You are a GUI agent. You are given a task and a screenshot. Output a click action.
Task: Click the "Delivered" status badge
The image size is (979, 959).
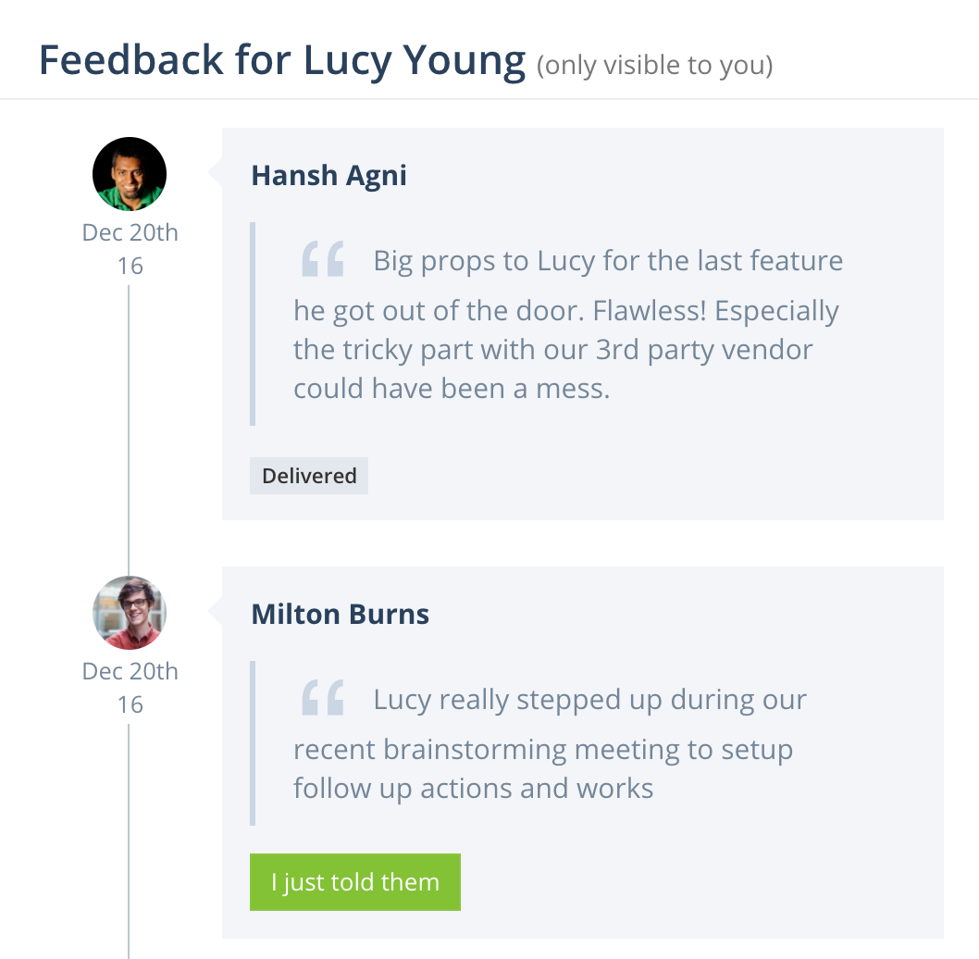(x=309, y=476)
